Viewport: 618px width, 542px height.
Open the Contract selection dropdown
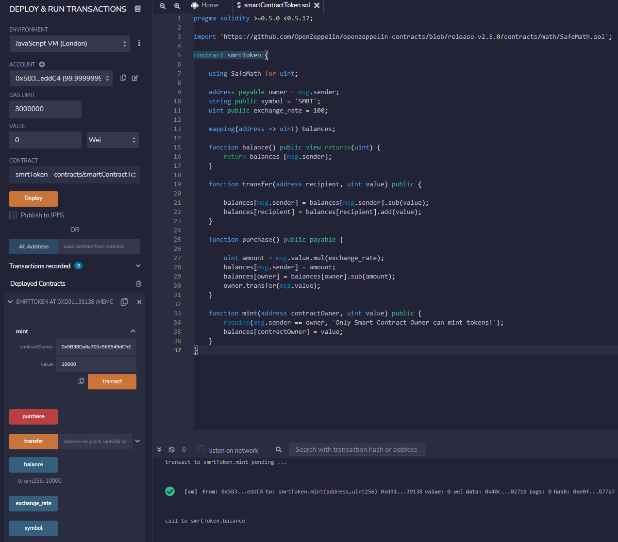[x=75, y=175]
